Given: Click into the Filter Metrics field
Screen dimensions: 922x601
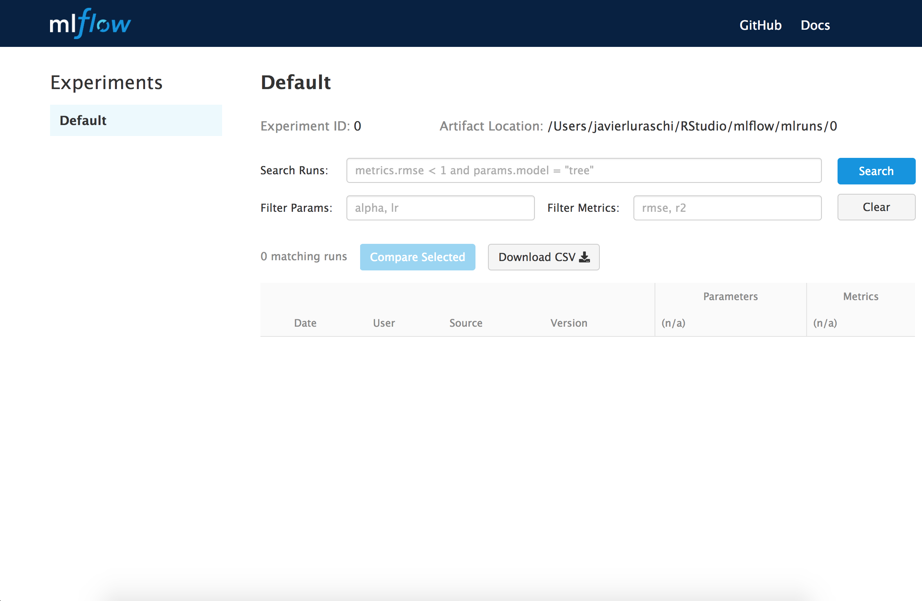Looking at the screenshot, I should 727,208.
